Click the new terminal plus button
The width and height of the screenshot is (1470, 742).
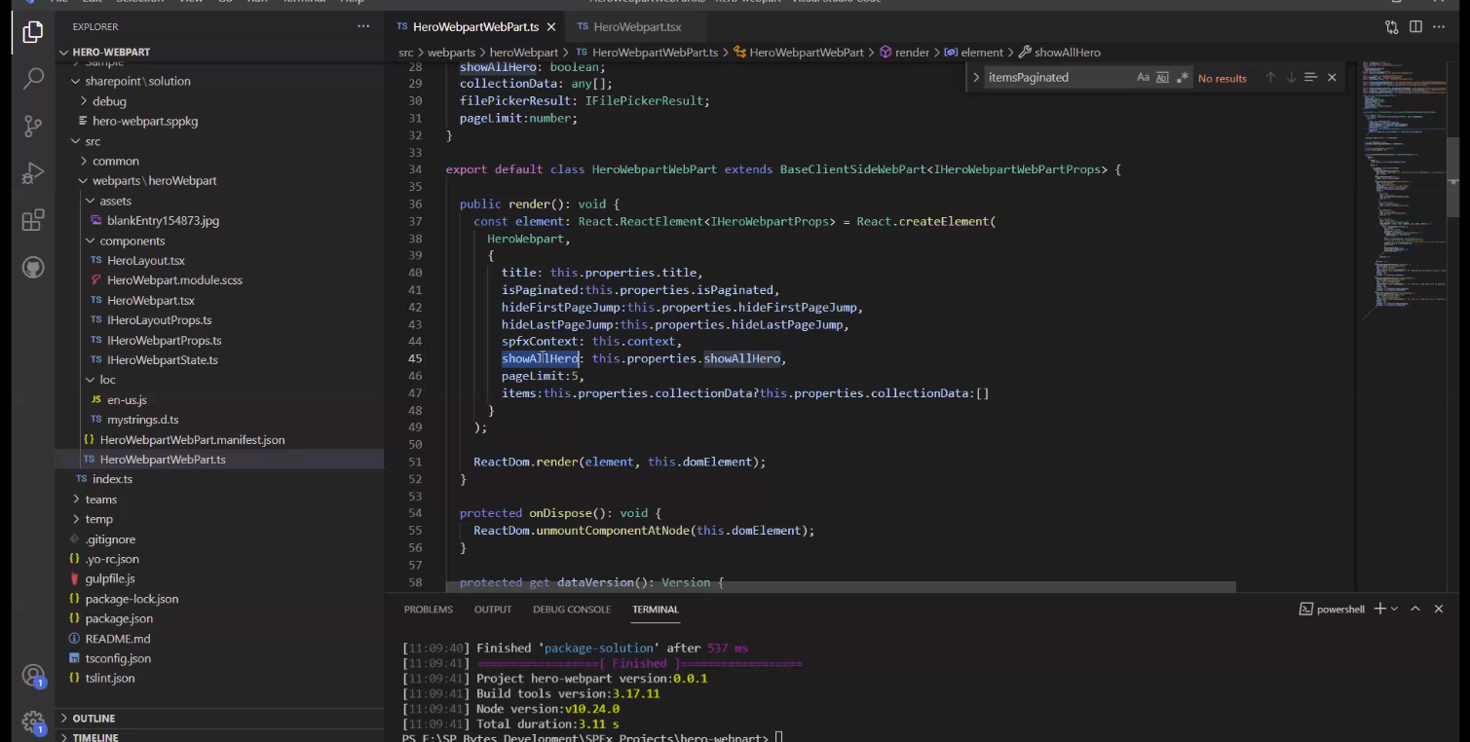[1379, 609]
